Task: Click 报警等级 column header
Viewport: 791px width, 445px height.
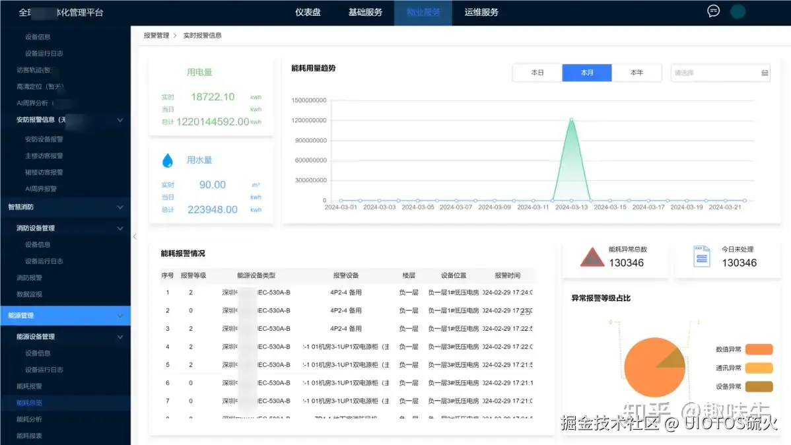Action: (x=193, y=275)
